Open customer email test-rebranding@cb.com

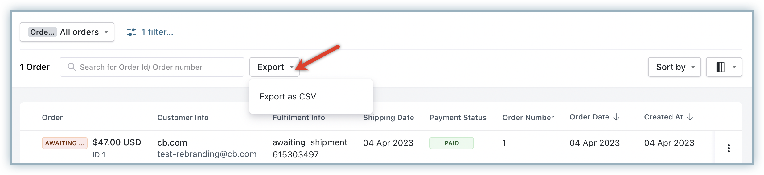[x=207, y=154]
